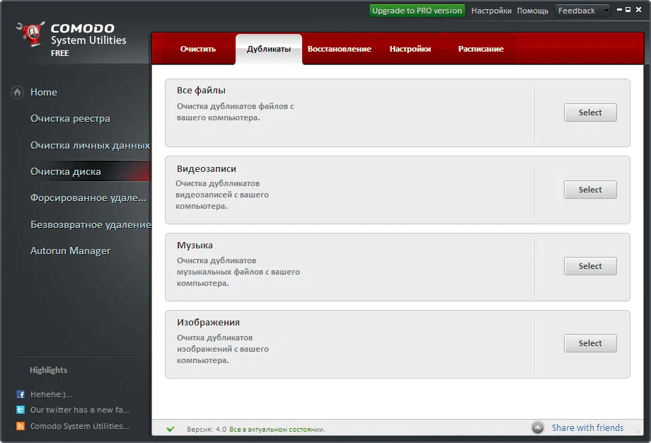This screenshot has width=651, height=443.
Task: Open the Feedback dropdown
Action: (x=582, y=11)
